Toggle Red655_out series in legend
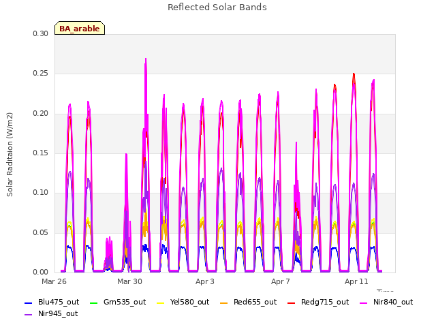This screenshot has width=436, height=327. click(x=248, y=302)
